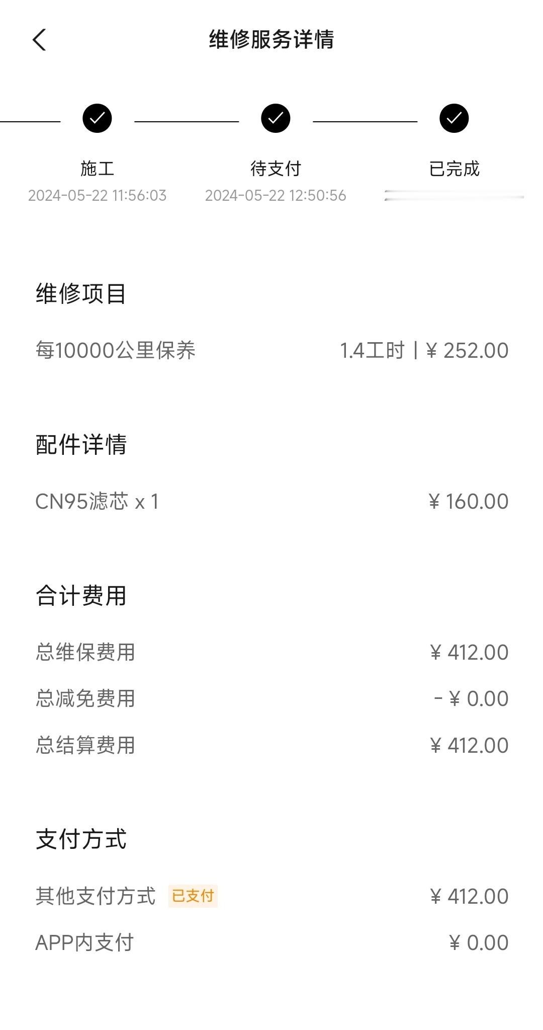Tap the 1.4工时 ¥252.00 labor cost

click(424, 350)
